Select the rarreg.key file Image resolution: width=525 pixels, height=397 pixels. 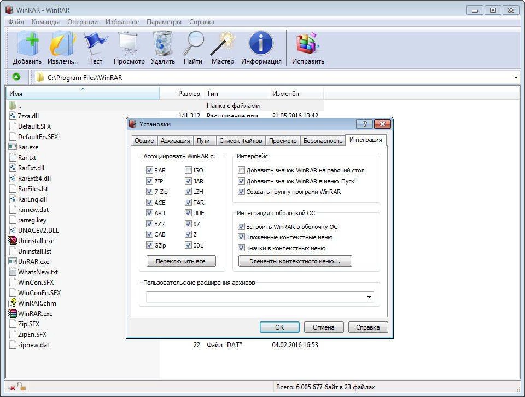point(32,220)
